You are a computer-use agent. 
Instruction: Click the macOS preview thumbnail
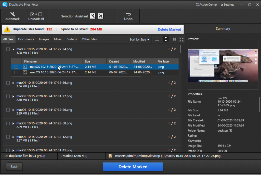[x=223, y=65]
